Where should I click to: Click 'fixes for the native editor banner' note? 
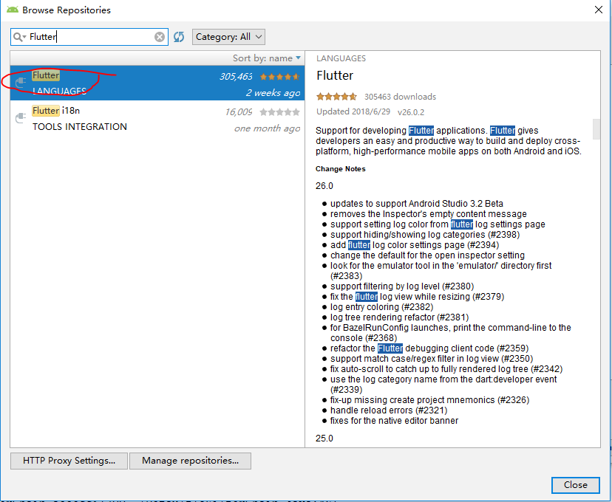394,421
